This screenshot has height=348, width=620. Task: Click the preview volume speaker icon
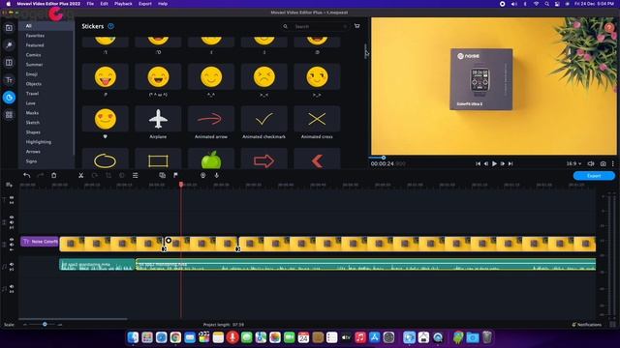click(x=591, y=163)
